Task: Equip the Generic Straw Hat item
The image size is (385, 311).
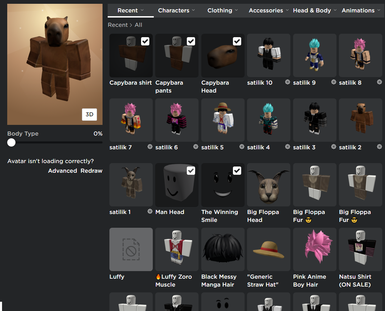Action: click(x=269, y=249)
